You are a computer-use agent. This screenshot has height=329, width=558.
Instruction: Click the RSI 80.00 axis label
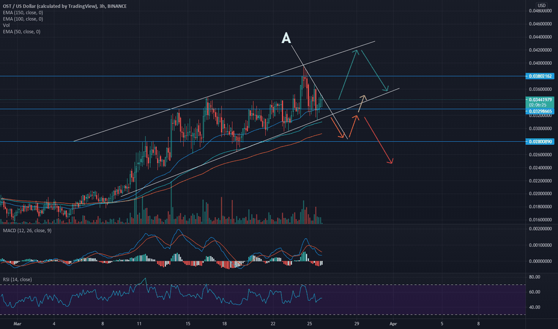coord(535,277)
